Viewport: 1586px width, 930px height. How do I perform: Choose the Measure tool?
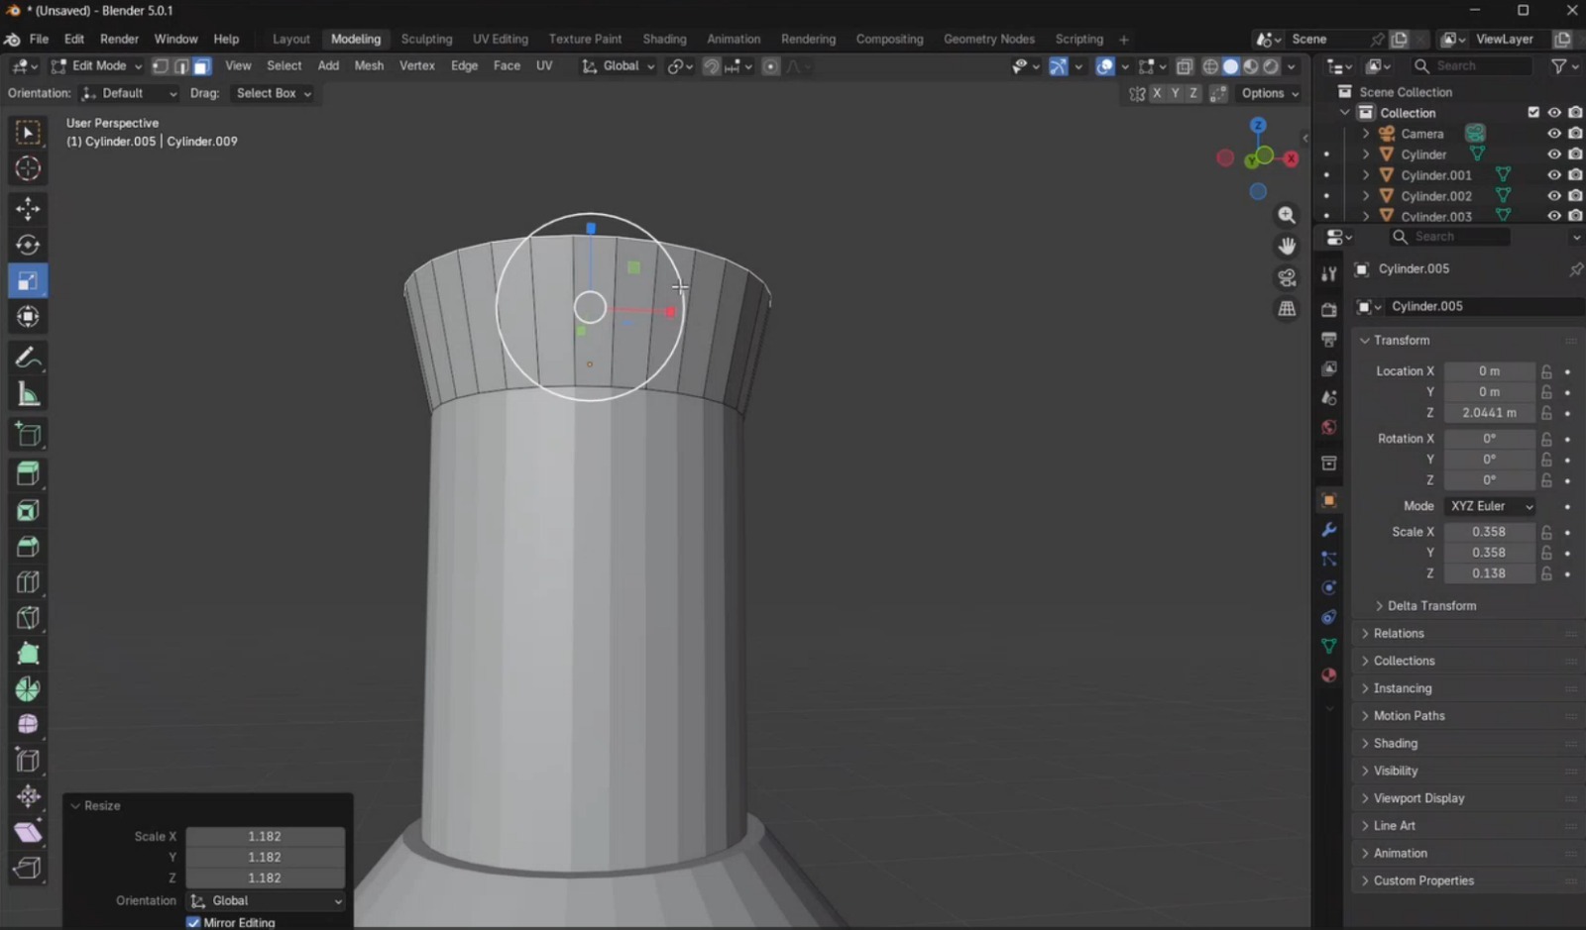[x=27, y=393]
